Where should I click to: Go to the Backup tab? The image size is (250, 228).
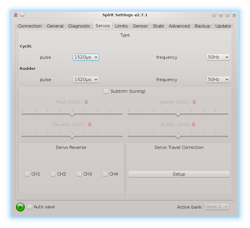tap(202, 26)
